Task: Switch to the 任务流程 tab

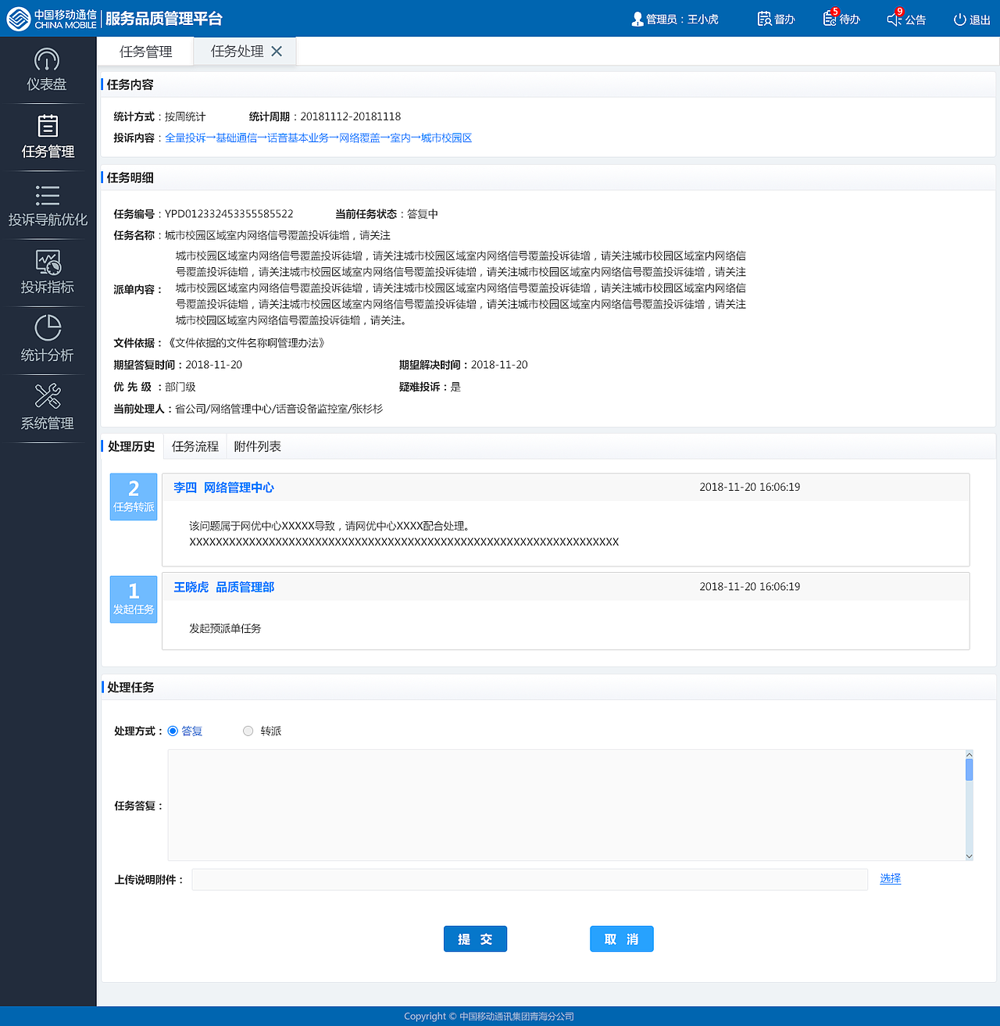Action: [195, 446]
